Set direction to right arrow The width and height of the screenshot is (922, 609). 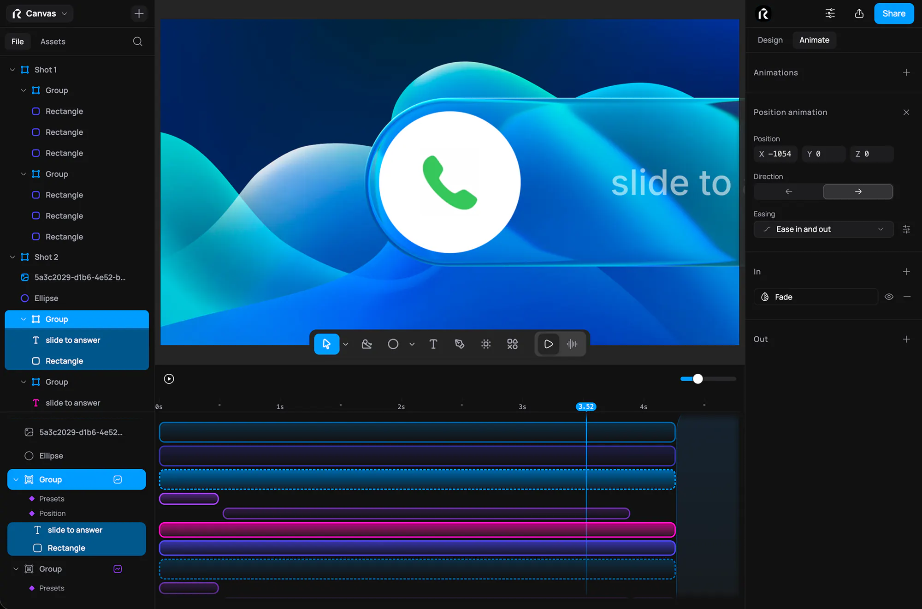click(x=858, y=191)
